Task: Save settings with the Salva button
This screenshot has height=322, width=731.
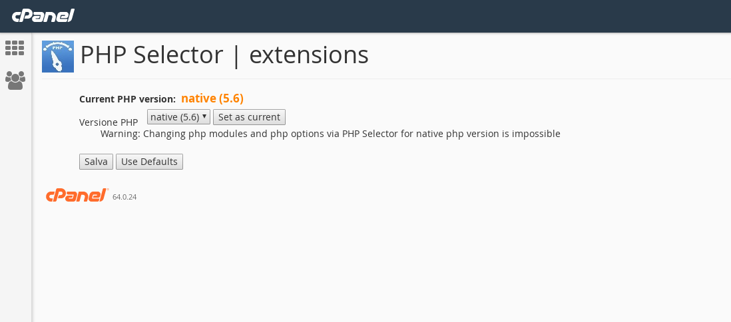Action: 96,162
